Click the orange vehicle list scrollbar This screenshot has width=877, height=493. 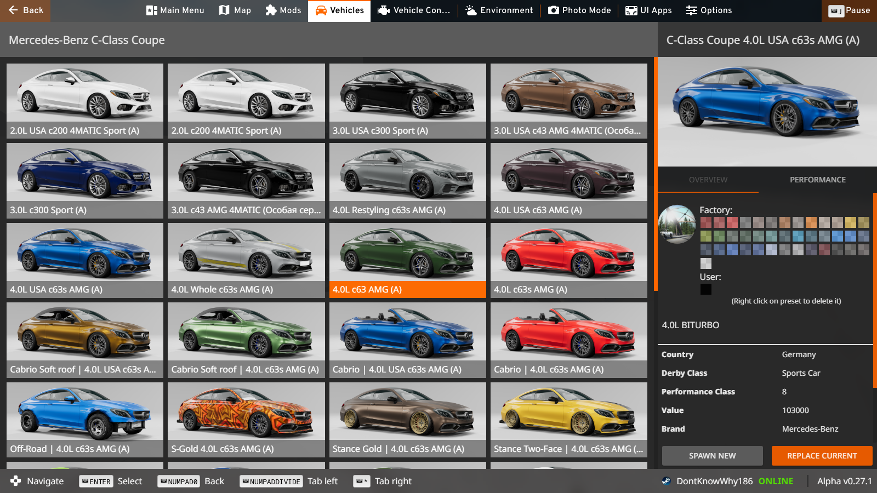click(656, 174)
